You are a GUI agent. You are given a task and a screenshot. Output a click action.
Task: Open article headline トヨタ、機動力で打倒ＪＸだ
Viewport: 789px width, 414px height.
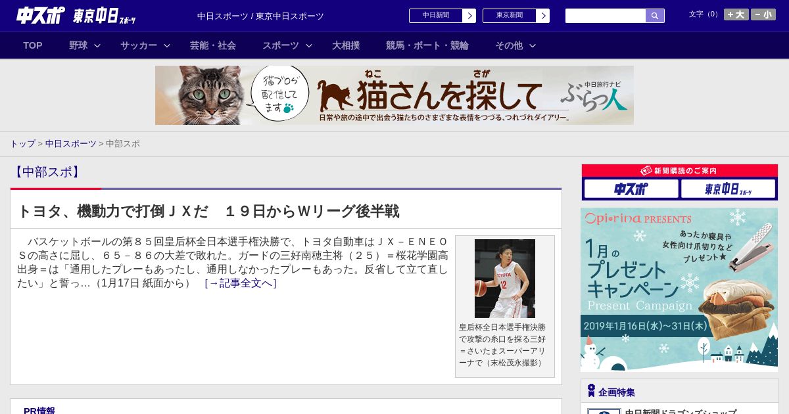pos(208,211)
